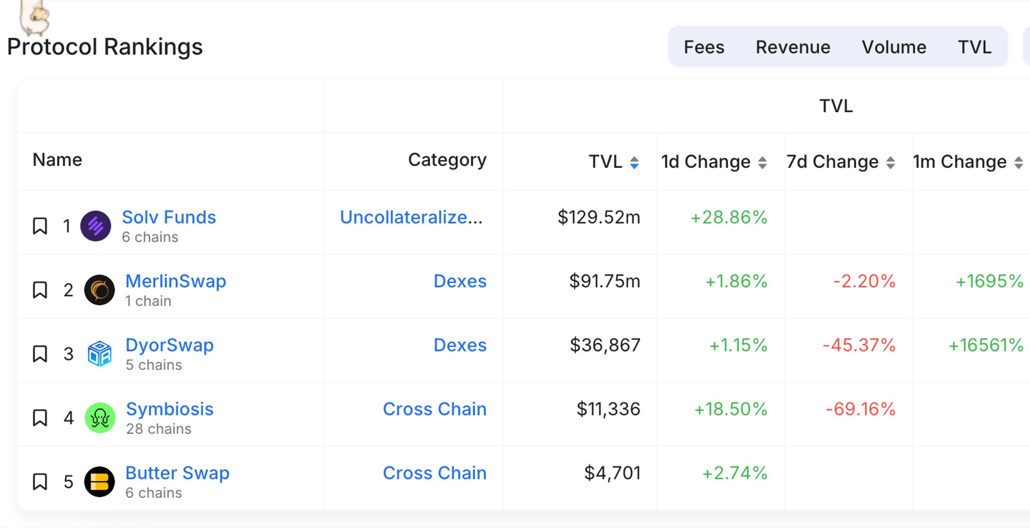
Task: Click the Category column header
Action: click(447, 160)
